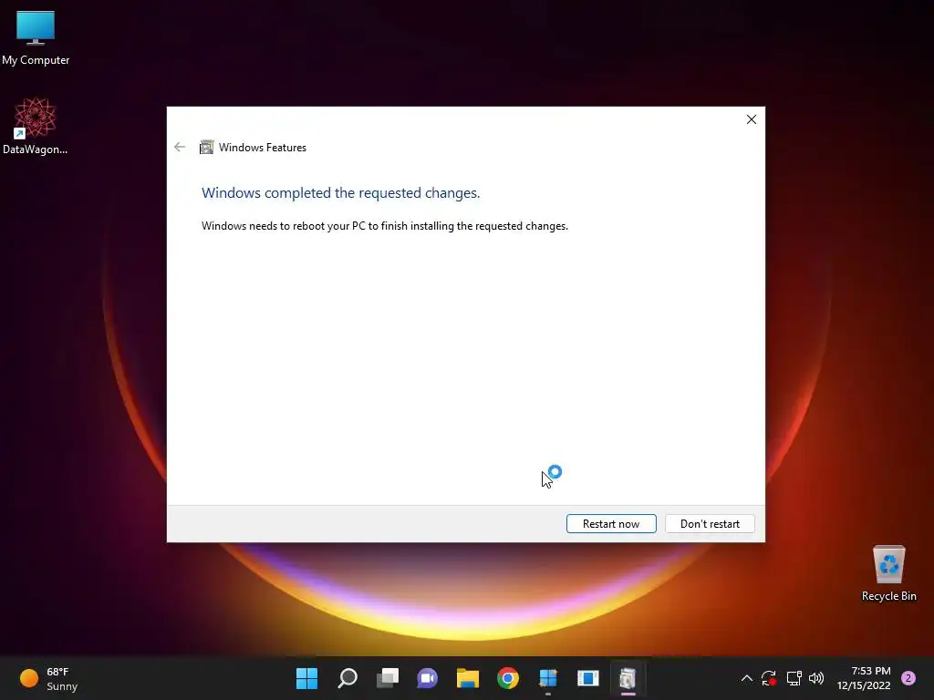Viewport: 934px width, 700px height.
Task: Open the weather widget showing 68°F Sunny
Action: pyautogui.click(x=49, y=678)
